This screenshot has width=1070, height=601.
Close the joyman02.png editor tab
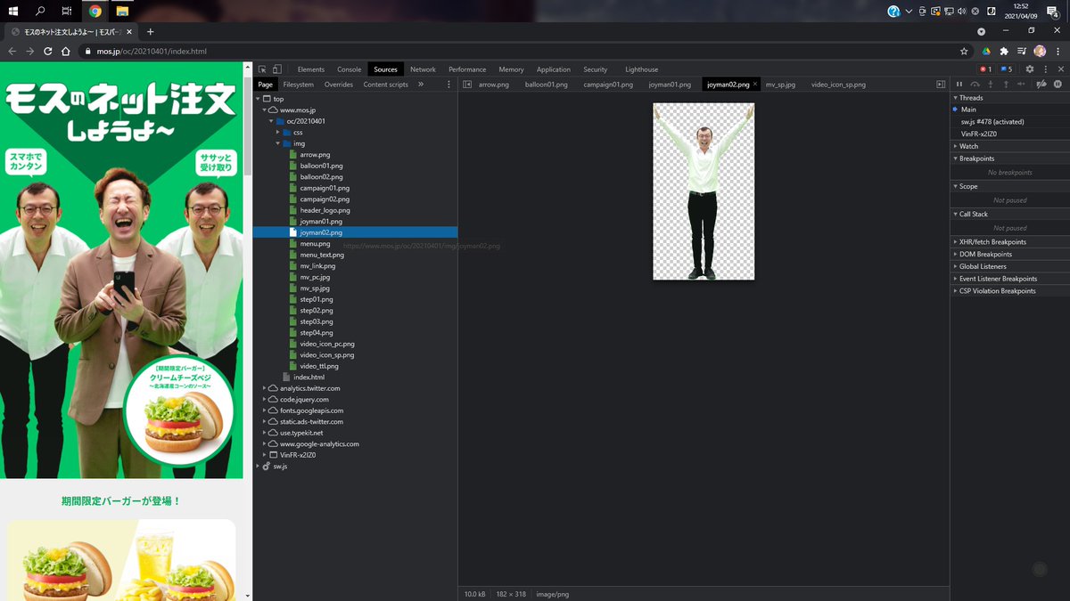[x=755, y=85]
